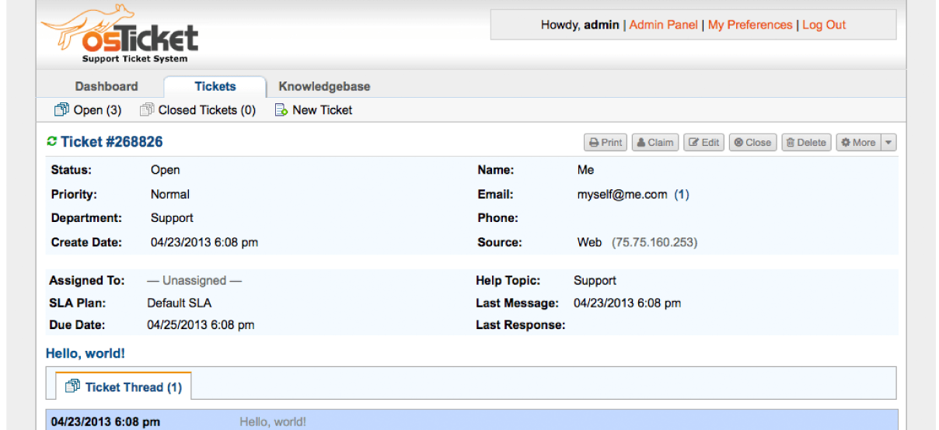This screenshot has height=430, width=939.
Task: Create a New Ticket
Action: click(313, 110)
